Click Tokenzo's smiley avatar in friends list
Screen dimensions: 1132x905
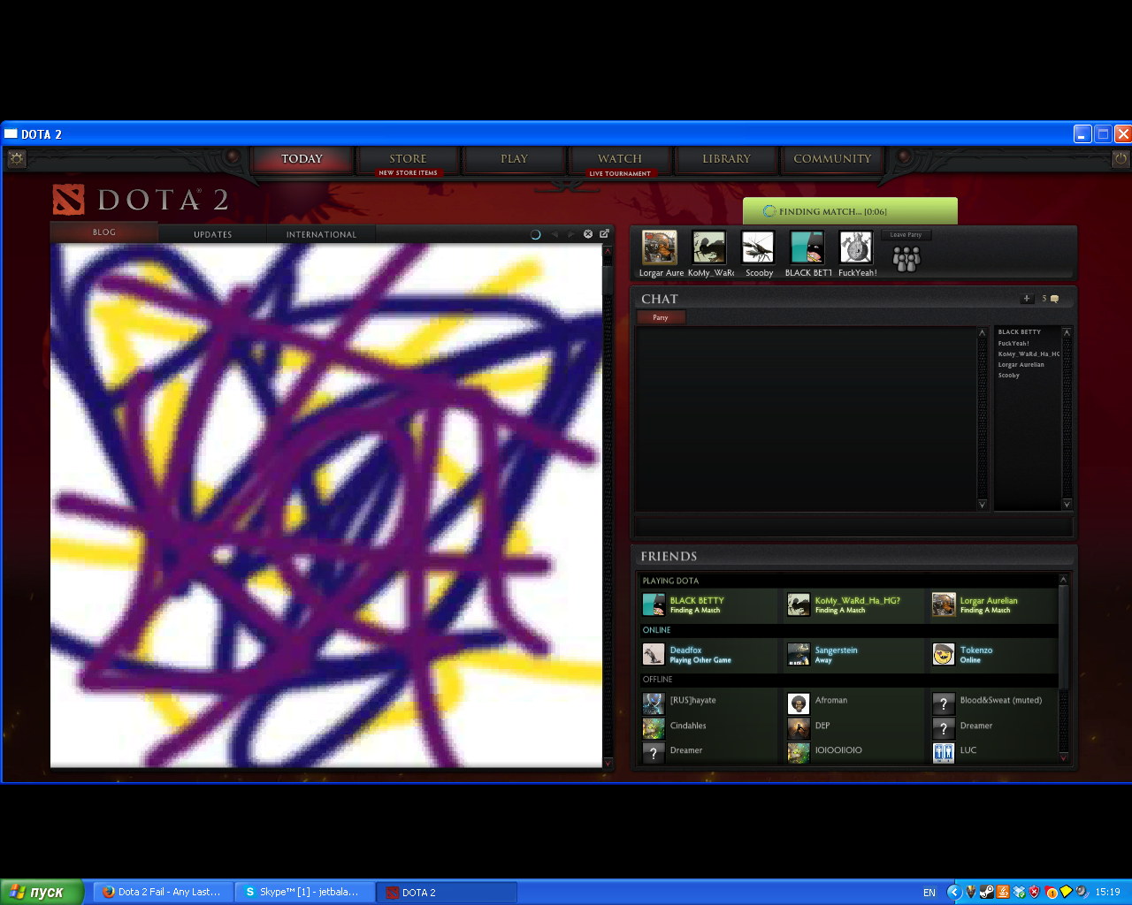pos(944,654)
